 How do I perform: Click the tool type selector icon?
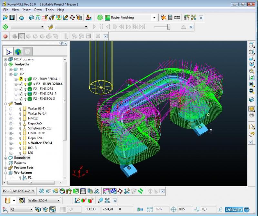click(7, 201)
